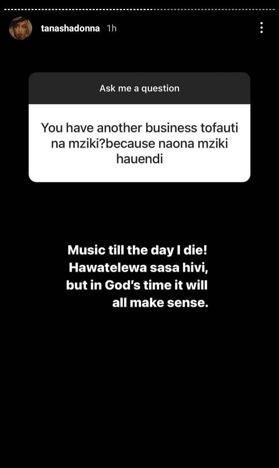Tap the tanashadonna profile picture
Screen dimensions: 279x468
[21, 28]
